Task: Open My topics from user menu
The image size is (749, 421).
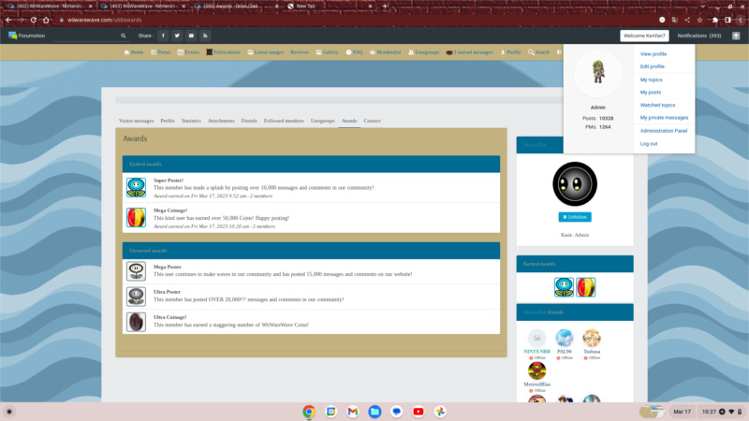Action: (651, 80)
